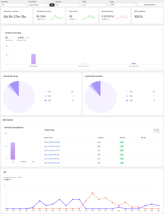Click the red data point at 2PM in line chart
The height and width of the screenshot is (214, 164).
[106, 198]
